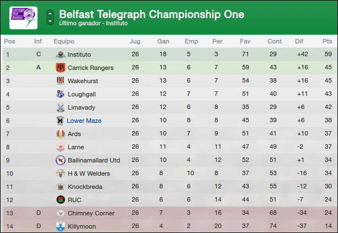Sort table by Pts column header
The image size is (338, 233).
tap(327, 41)
